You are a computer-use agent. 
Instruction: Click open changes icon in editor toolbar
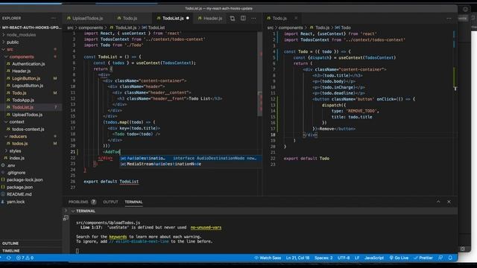click(233, 18)
